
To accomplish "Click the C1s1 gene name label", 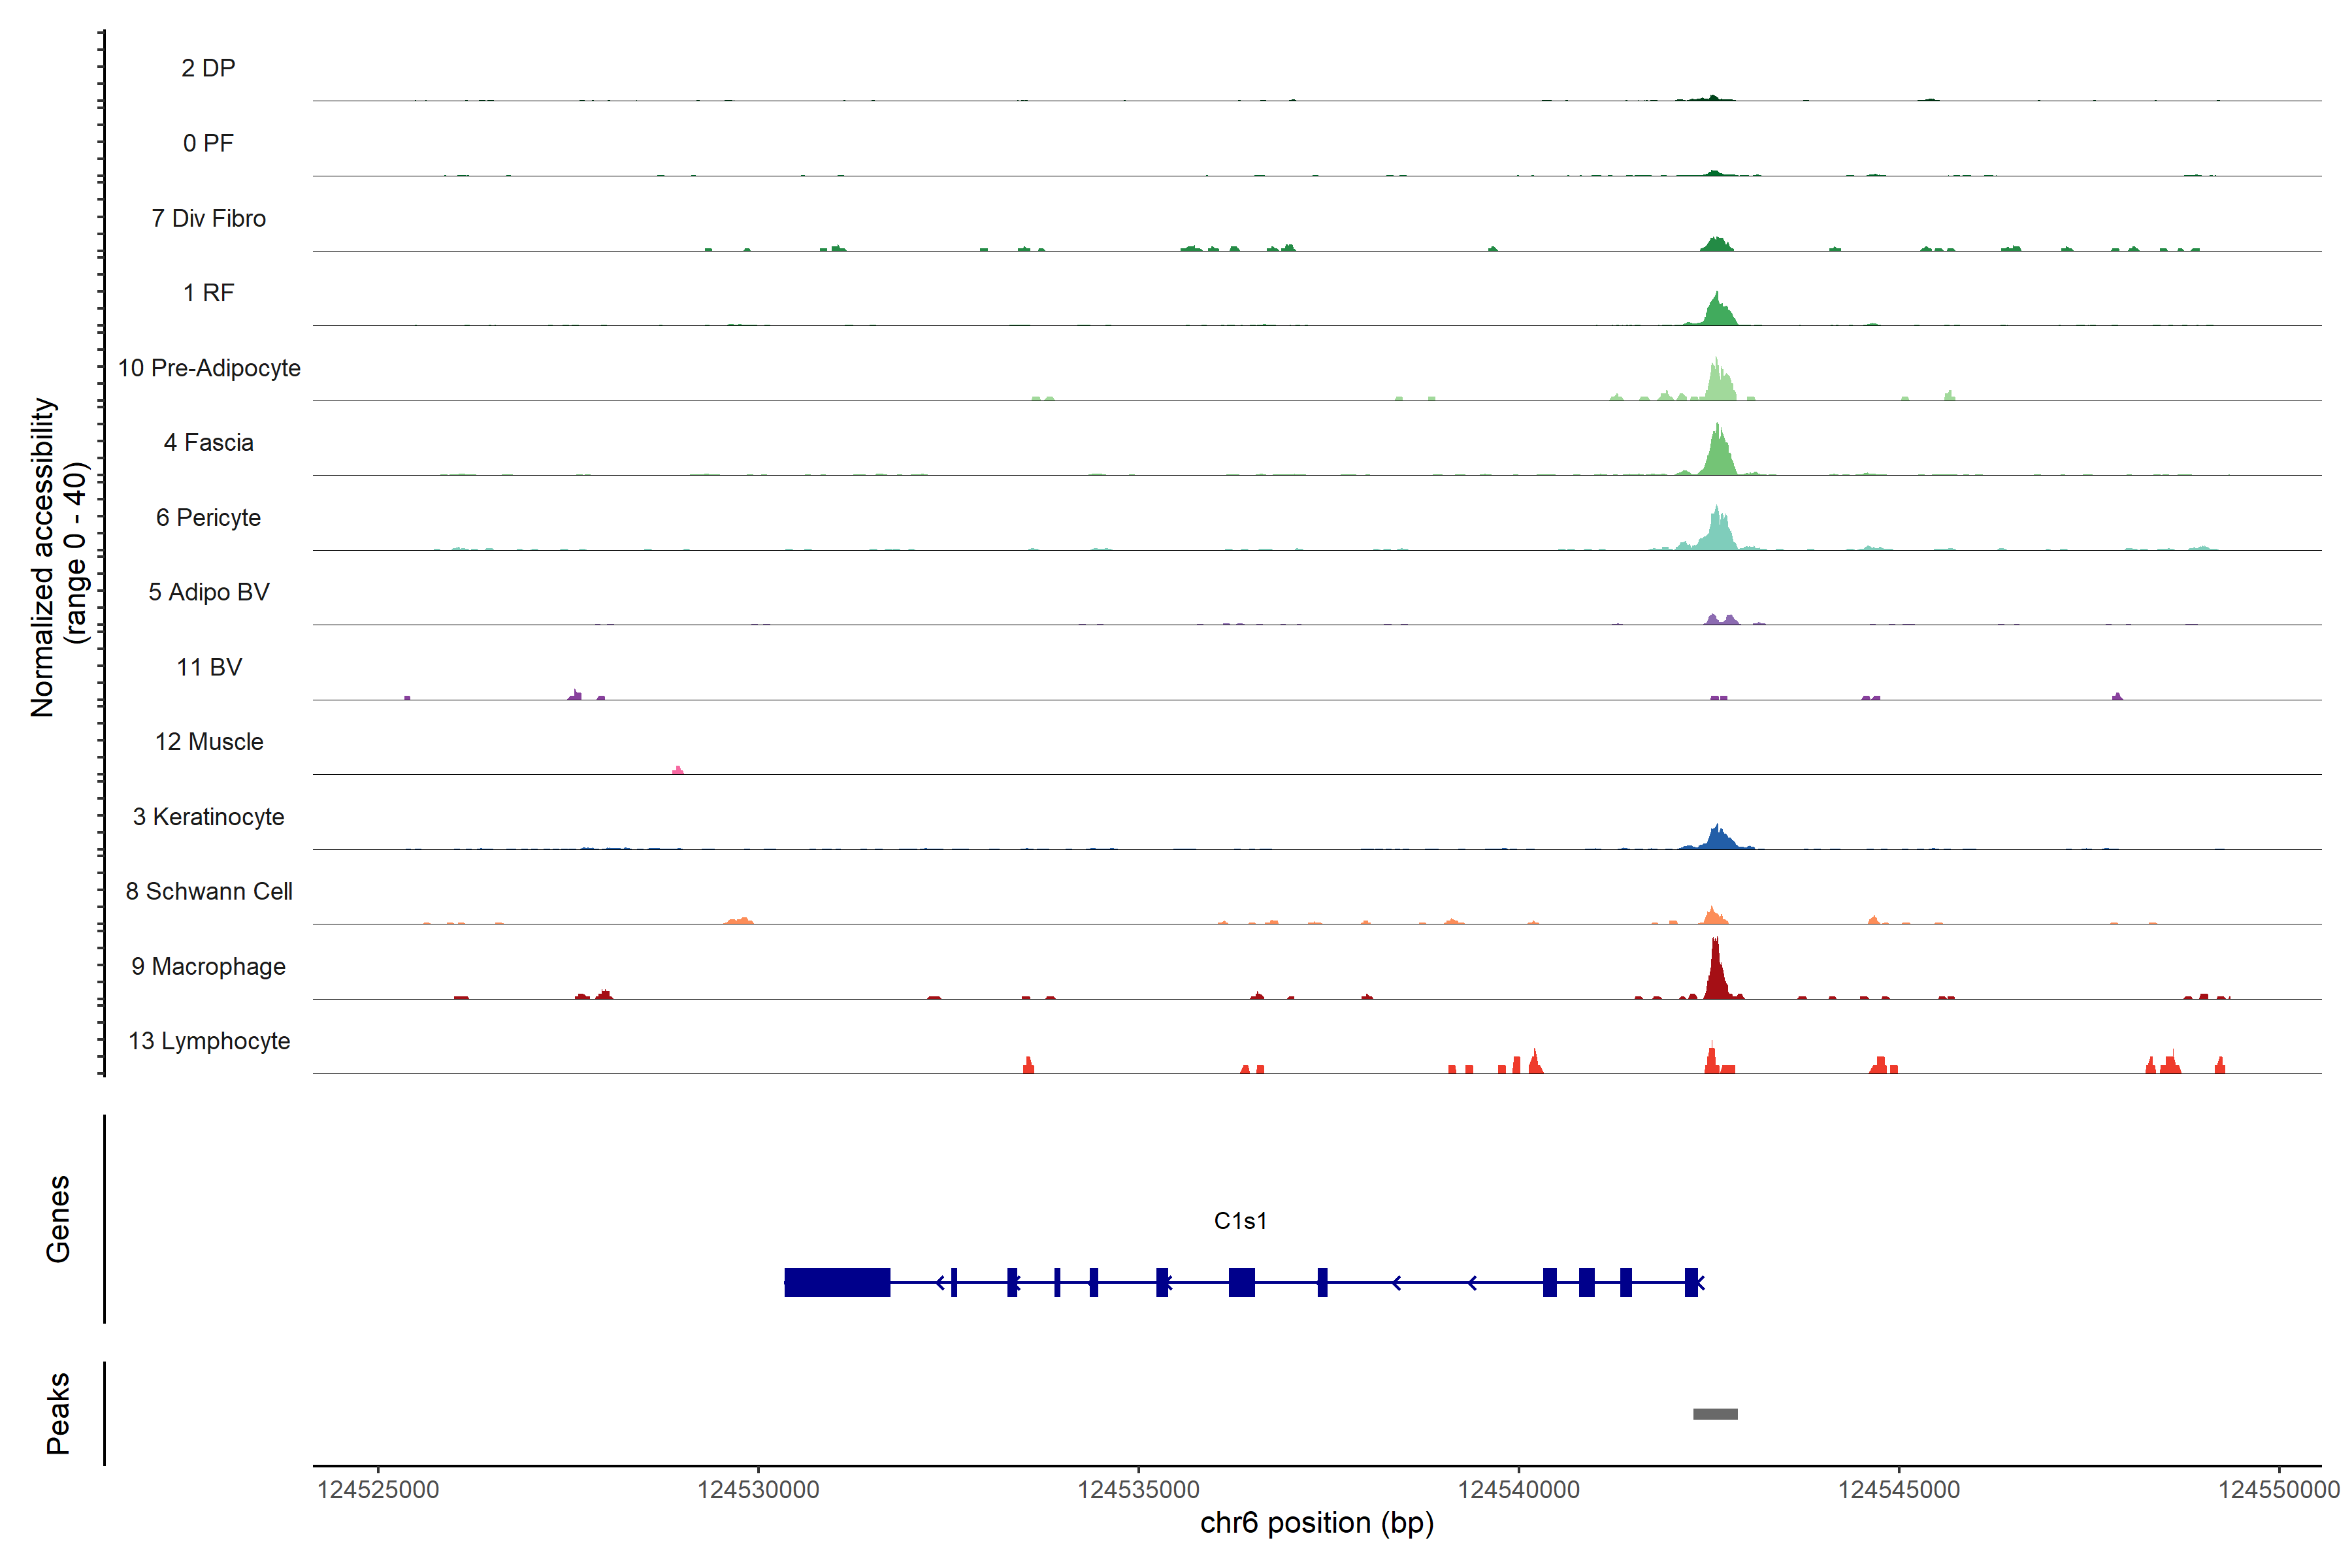I will (1240, 1221).
